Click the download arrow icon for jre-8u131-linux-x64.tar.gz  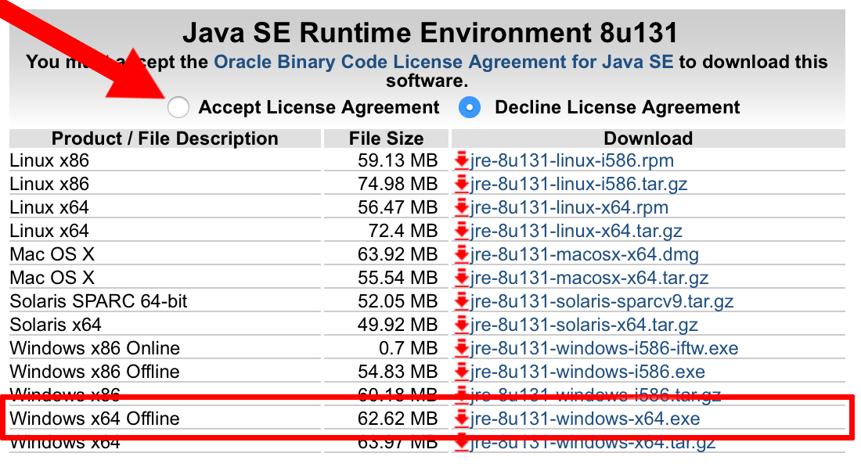(x=462, y=232)
